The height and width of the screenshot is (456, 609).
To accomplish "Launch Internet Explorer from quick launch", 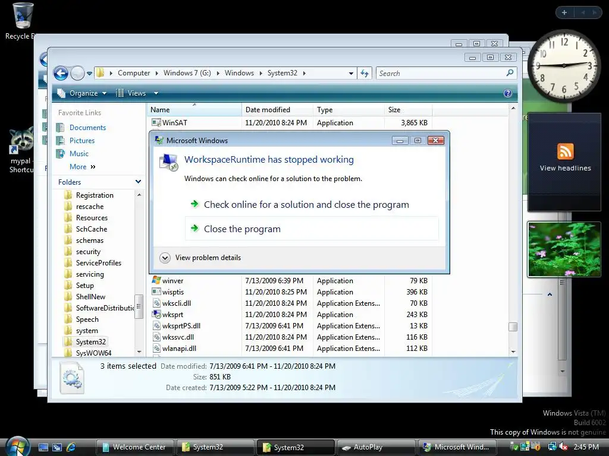I will pos(71,448).
